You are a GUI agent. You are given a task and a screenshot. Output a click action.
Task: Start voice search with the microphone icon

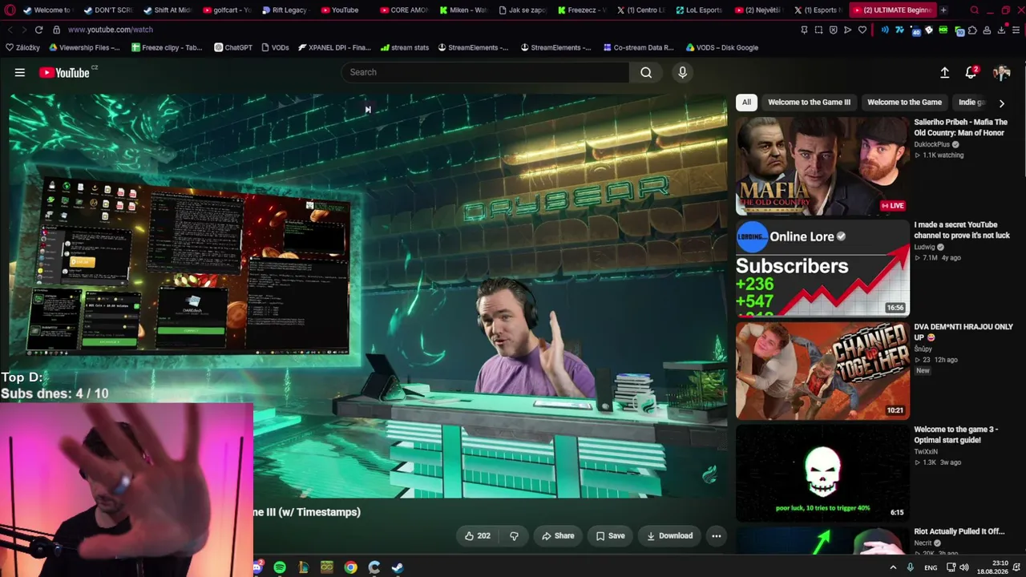click(683, 72)
